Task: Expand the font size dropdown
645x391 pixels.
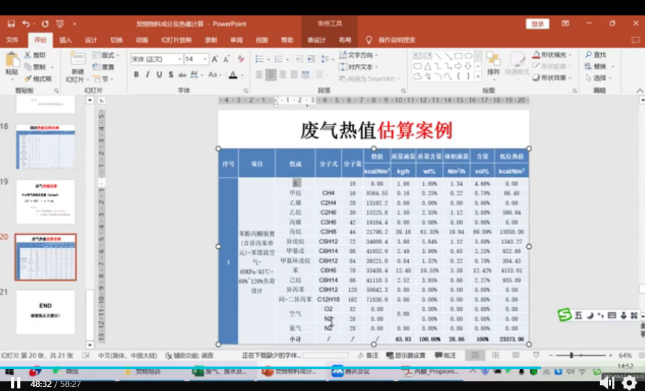Action: pos(205,59)
